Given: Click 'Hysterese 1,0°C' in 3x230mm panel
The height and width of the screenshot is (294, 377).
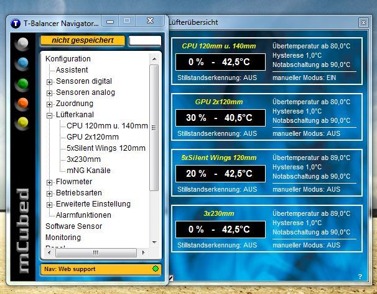Looking at the screenshot, I should (x=297, y=223).
